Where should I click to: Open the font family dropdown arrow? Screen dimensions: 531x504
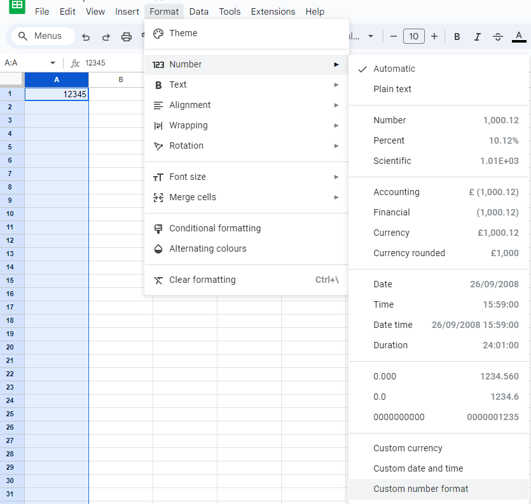(371, 36)
